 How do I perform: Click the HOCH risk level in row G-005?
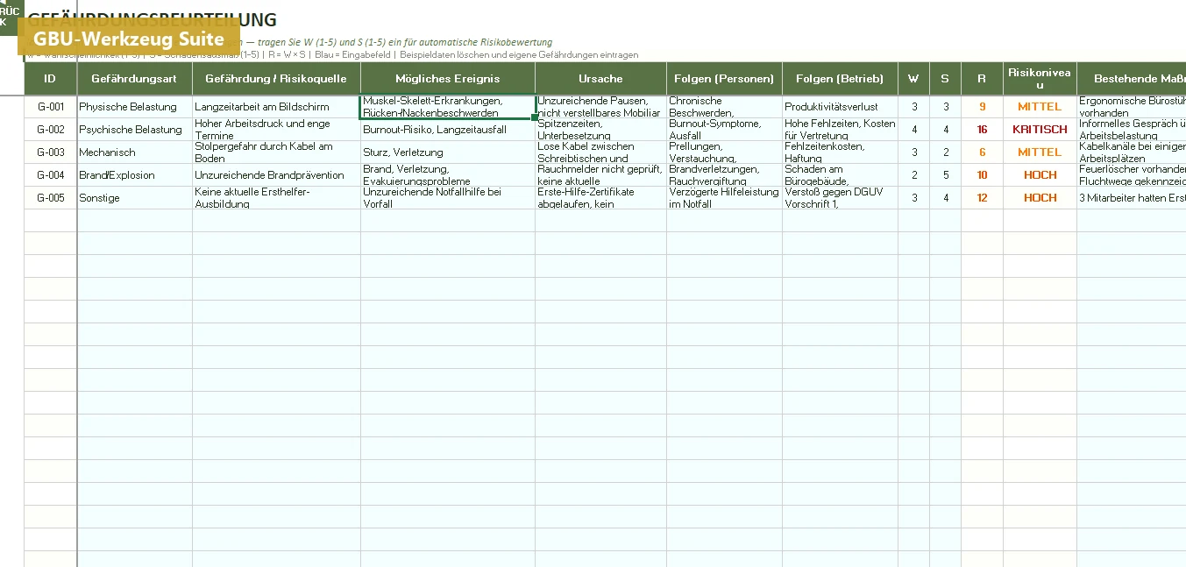[1040, 198]
